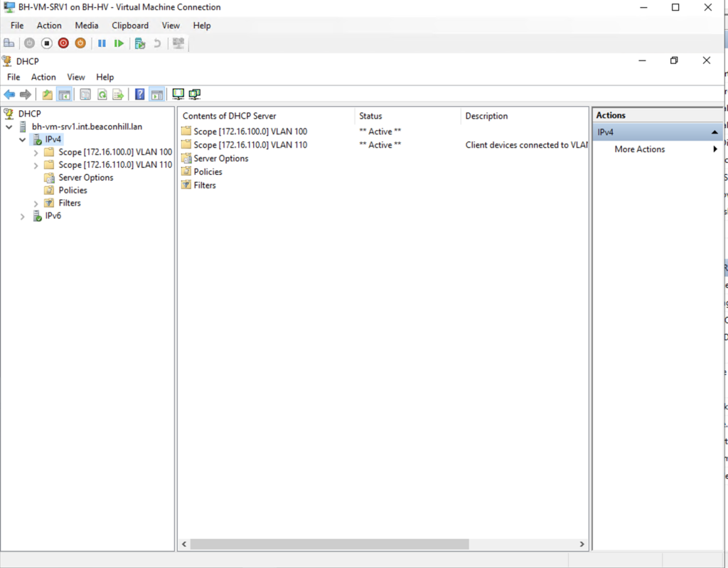Viewport: 728px width, 568px height.
Task: Open VM Connection Action menu
Action: (x=49, y=26)
